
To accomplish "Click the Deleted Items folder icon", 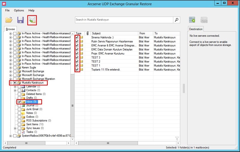I will tap(23, 94).
